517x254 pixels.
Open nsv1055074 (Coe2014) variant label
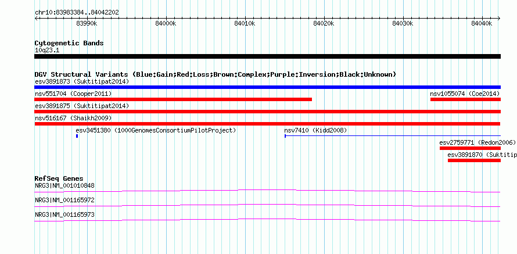coord(465,94)
